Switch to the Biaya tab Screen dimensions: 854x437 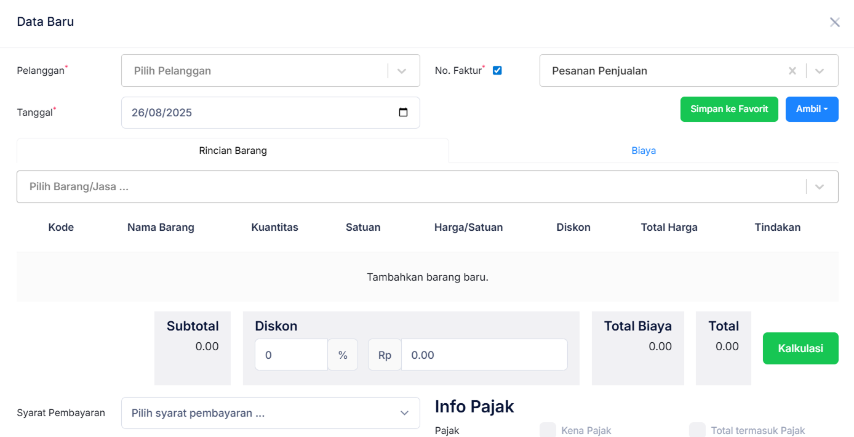pos(644,150)
